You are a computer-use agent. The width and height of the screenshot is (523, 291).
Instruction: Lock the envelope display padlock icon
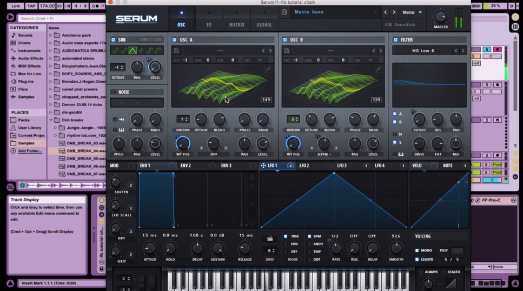tap(252, 177)
